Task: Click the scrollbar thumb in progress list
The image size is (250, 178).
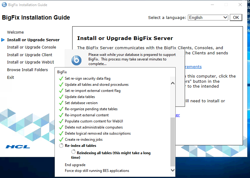Action: pos(173,142)
